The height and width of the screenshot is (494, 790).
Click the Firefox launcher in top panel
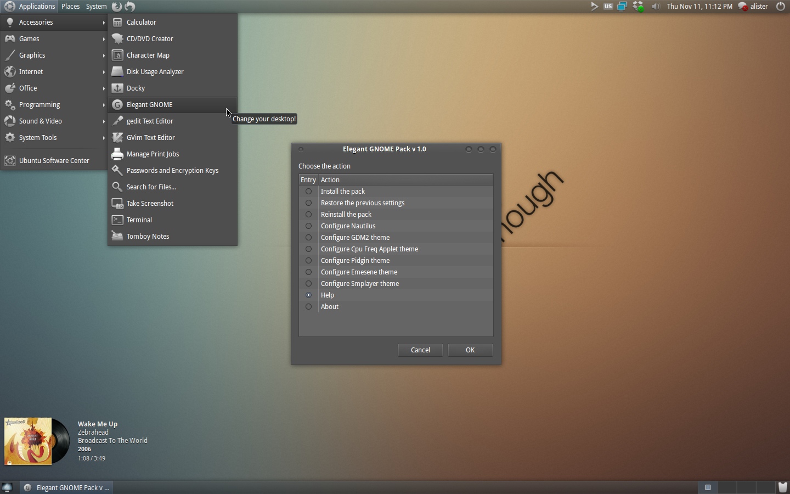coord(116,7)
